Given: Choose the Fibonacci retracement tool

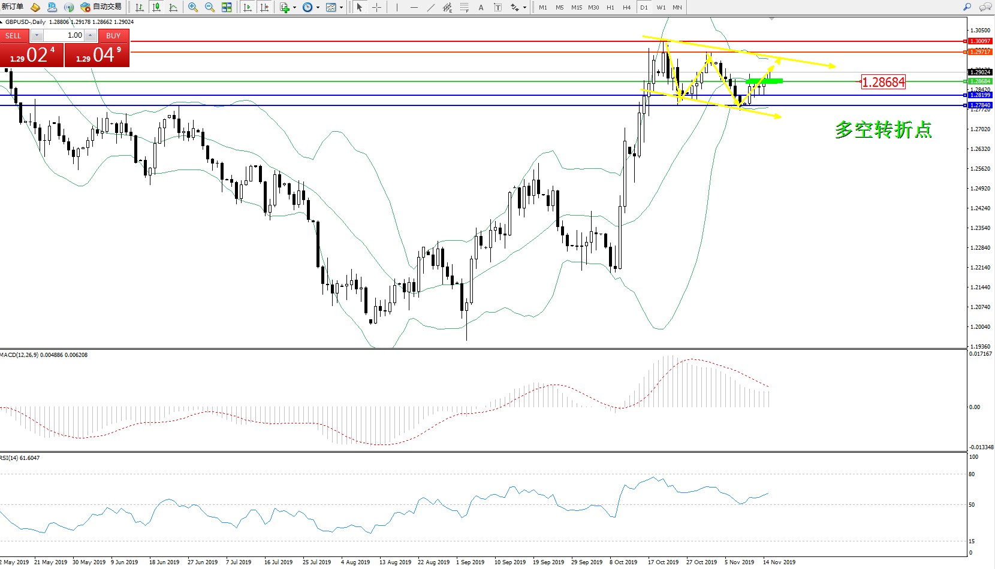Looking at the screenshot, I should tap(465, 7).
